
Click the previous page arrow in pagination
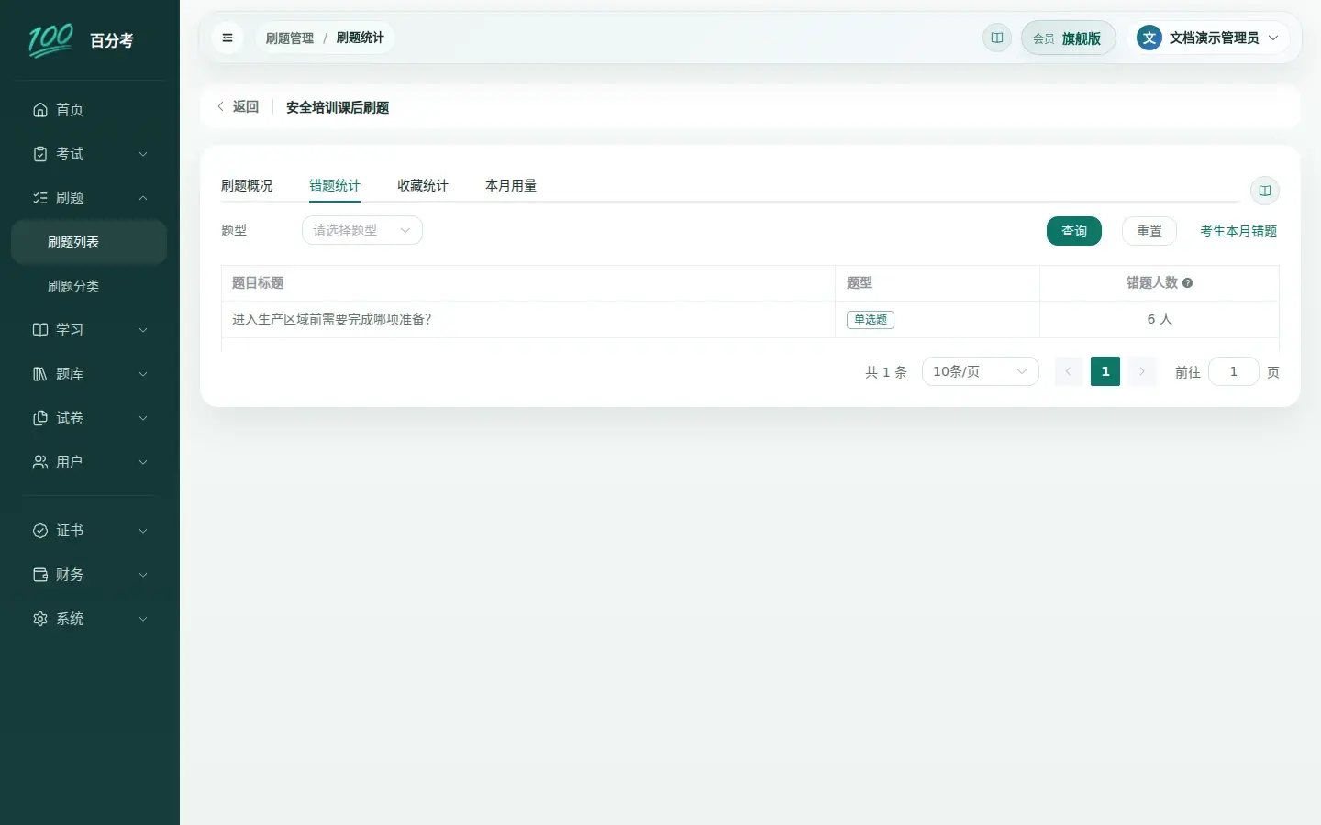1069,371
